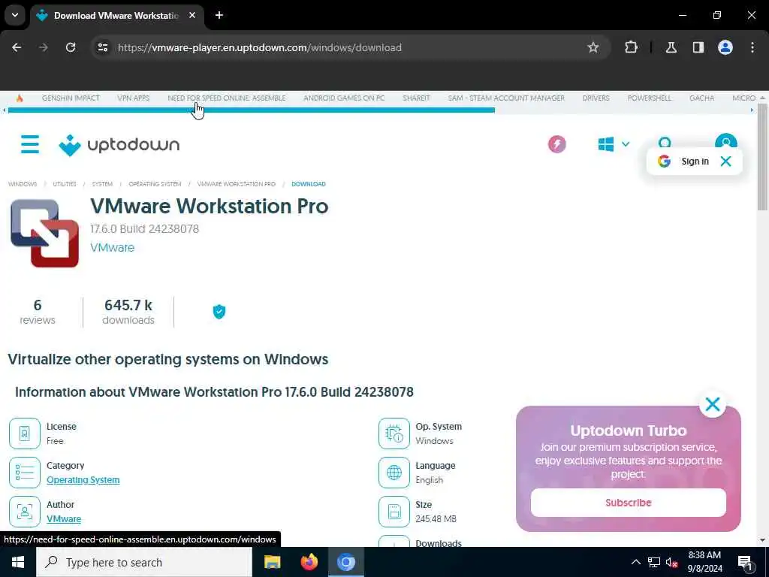Open NEED FOR SPEED ONLINE: ASSEMBLE link

(227, 98)
